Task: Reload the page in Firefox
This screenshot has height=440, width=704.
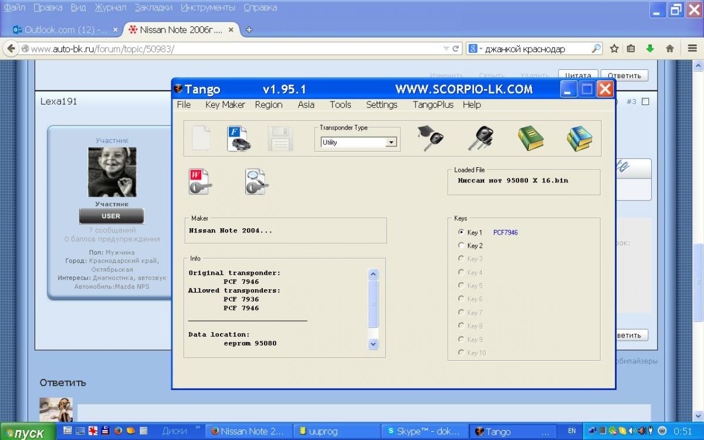Action: (x=456, y=49)
